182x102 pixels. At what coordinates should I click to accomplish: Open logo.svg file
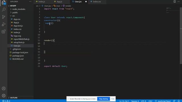click(17, 36)
